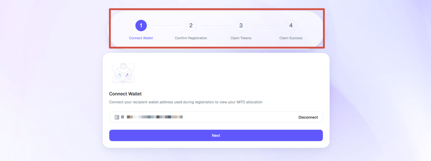Click progress line between steps 1 and 2

166,26
